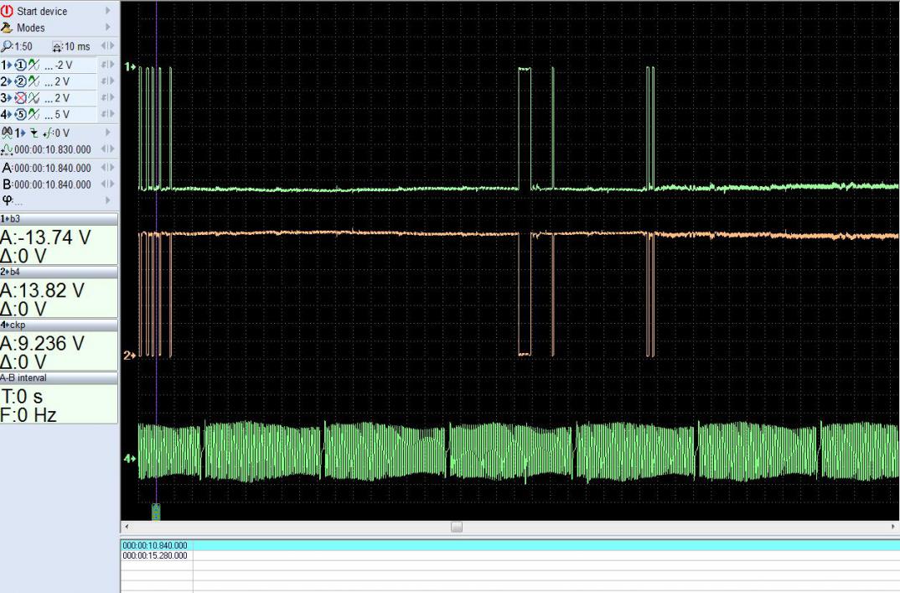Open the Modes menu entry
Screen dimensions: 900x593
(30, 28)
